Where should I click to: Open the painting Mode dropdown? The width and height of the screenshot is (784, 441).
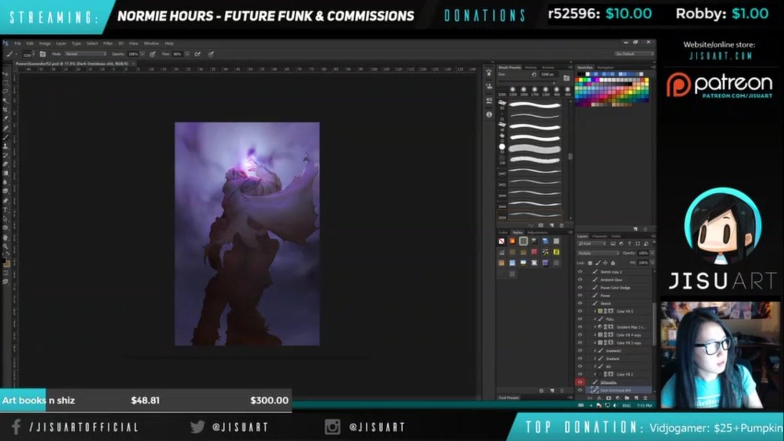(86, 54)
